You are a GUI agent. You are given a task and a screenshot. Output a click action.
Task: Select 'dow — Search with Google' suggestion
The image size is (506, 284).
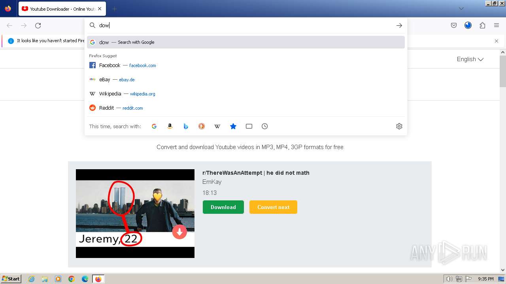coord(246,42)
